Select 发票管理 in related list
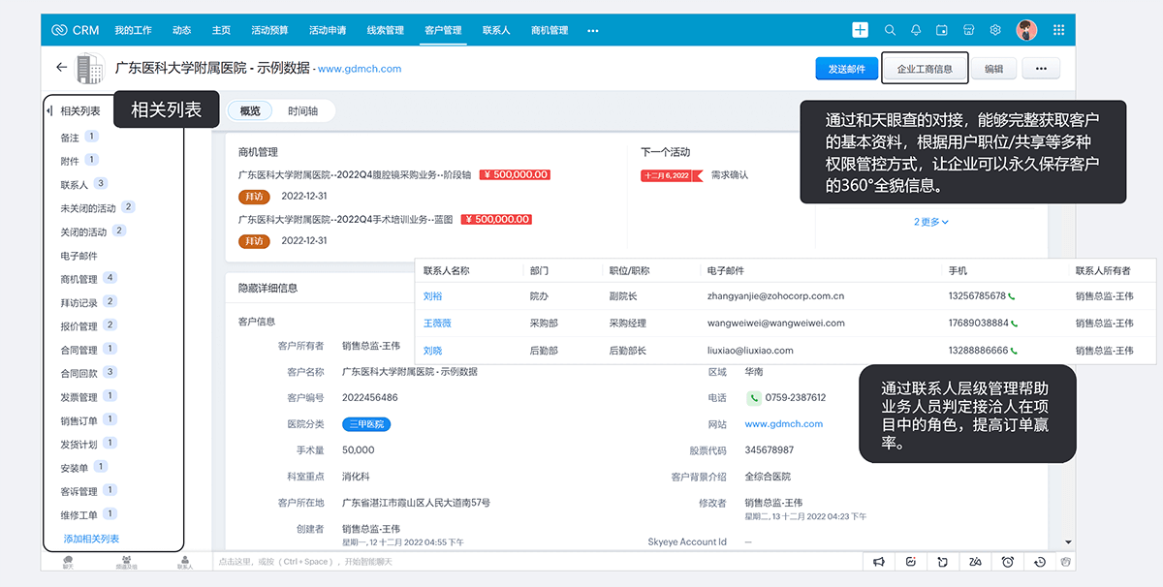The width and height of the screenshot is (1163, 587). click(x=79, y=397)
